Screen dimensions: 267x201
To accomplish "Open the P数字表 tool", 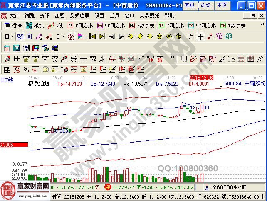I will [x=142, y=26].
